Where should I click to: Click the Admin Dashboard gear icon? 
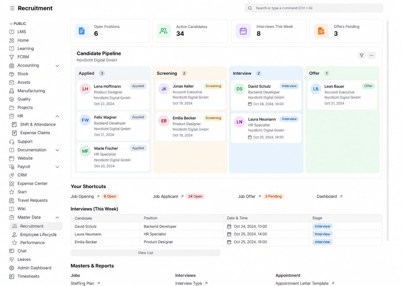(12, 268)
